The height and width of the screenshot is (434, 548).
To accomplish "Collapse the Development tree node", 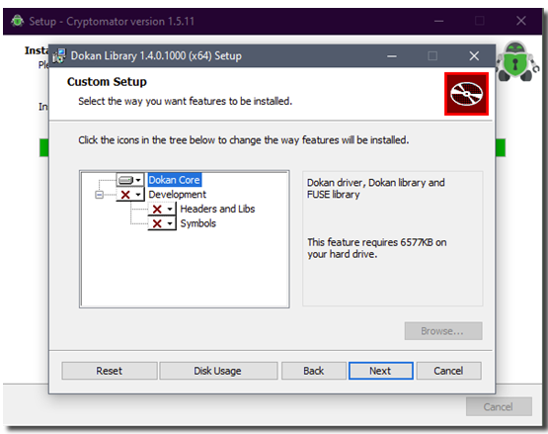I will [x=100, y=195].
